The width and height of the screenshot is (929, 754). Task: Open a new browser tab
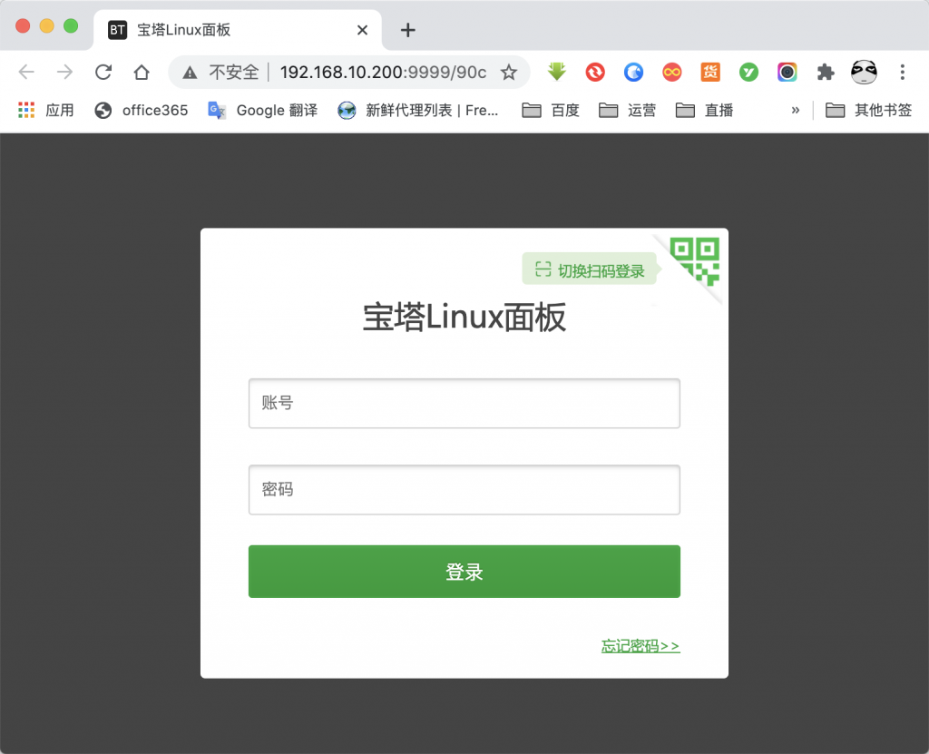407,30
